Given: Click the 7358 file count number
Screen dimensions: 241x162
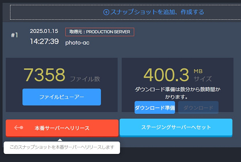Looking at the screenshot, I should (44, 75).
